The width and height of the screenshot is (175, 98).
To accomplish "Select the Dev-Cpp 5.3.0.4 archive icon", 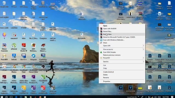I will (140, 16).
